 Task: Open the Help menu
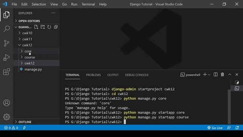[103, 4]
